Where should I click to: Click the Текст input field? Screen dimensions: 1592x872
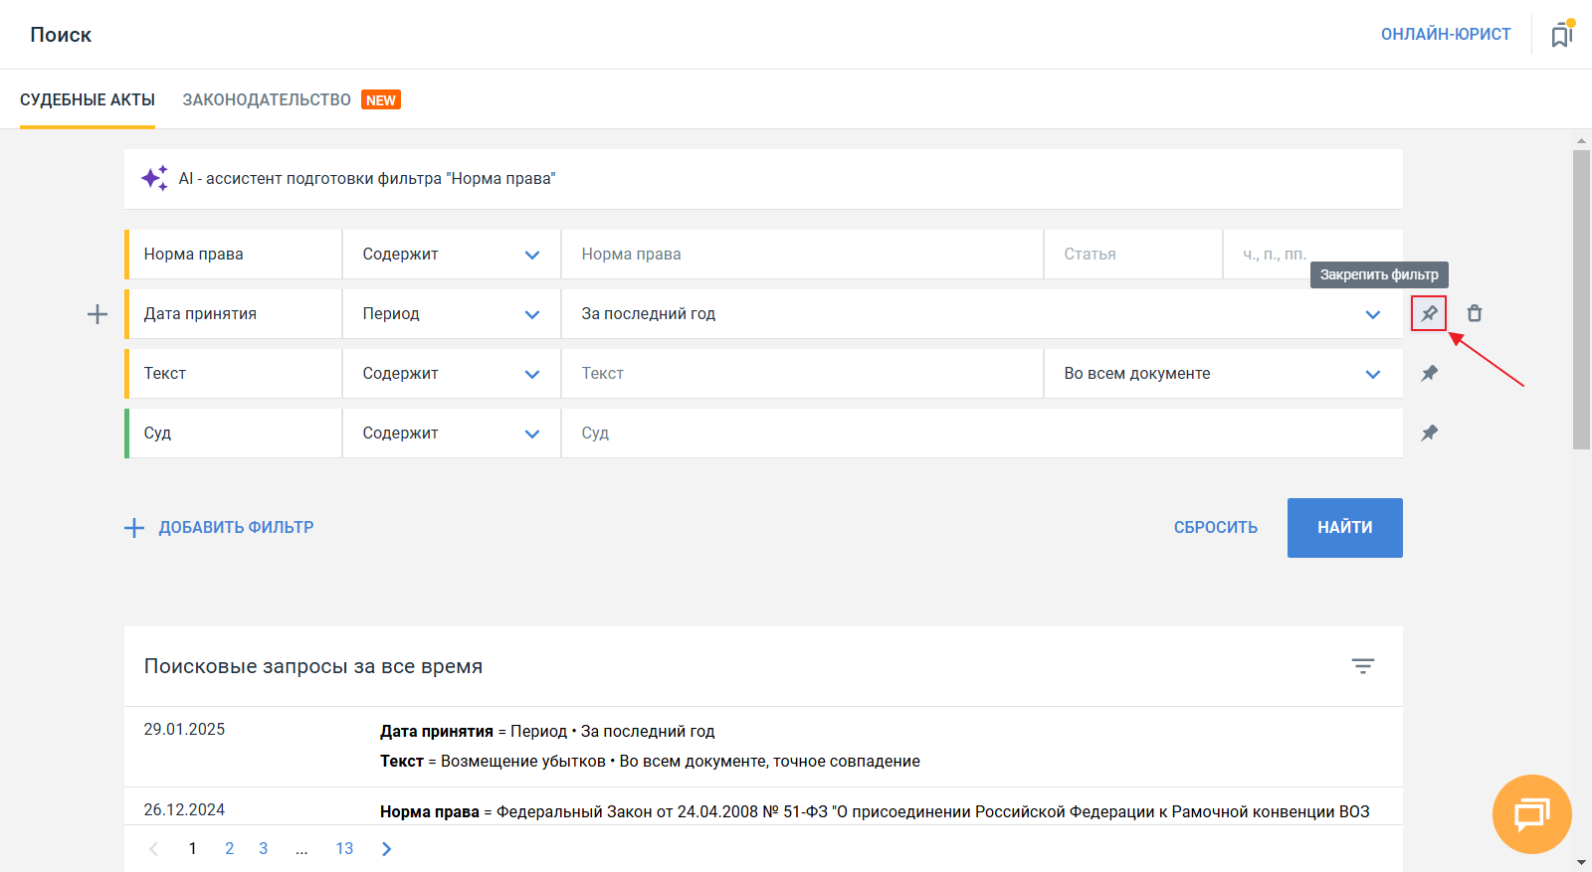802,374
